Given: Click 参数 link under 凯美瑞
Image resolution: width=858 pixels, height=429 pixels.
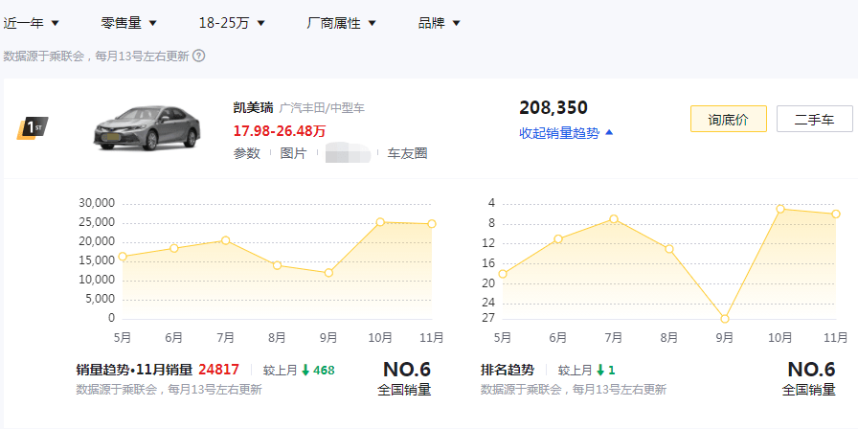Looking at the screenshot, I should [x=247, y=154].
